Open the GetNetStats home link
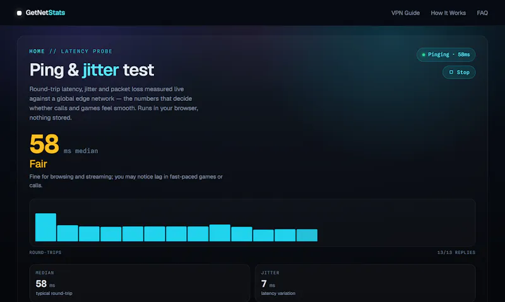The image size is (505, 302). tap(41, 13)
